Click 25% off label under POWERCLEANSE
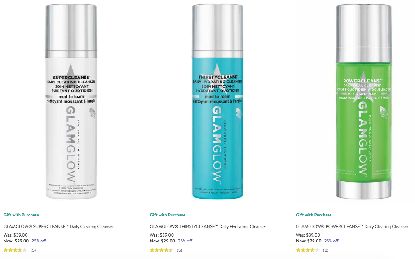 (331, 241)
